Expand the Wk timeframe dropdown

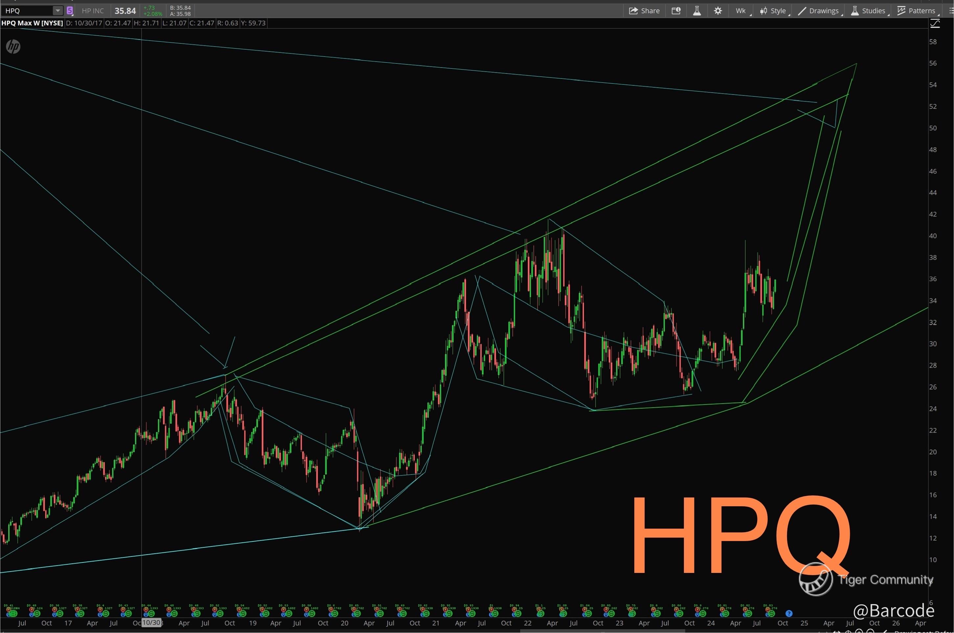[x=742, y=11]
